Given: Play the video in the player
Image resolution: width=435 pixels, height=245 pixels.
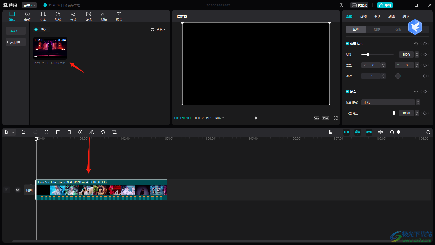Looking at the screenshot, I should [x=256, y=118].
